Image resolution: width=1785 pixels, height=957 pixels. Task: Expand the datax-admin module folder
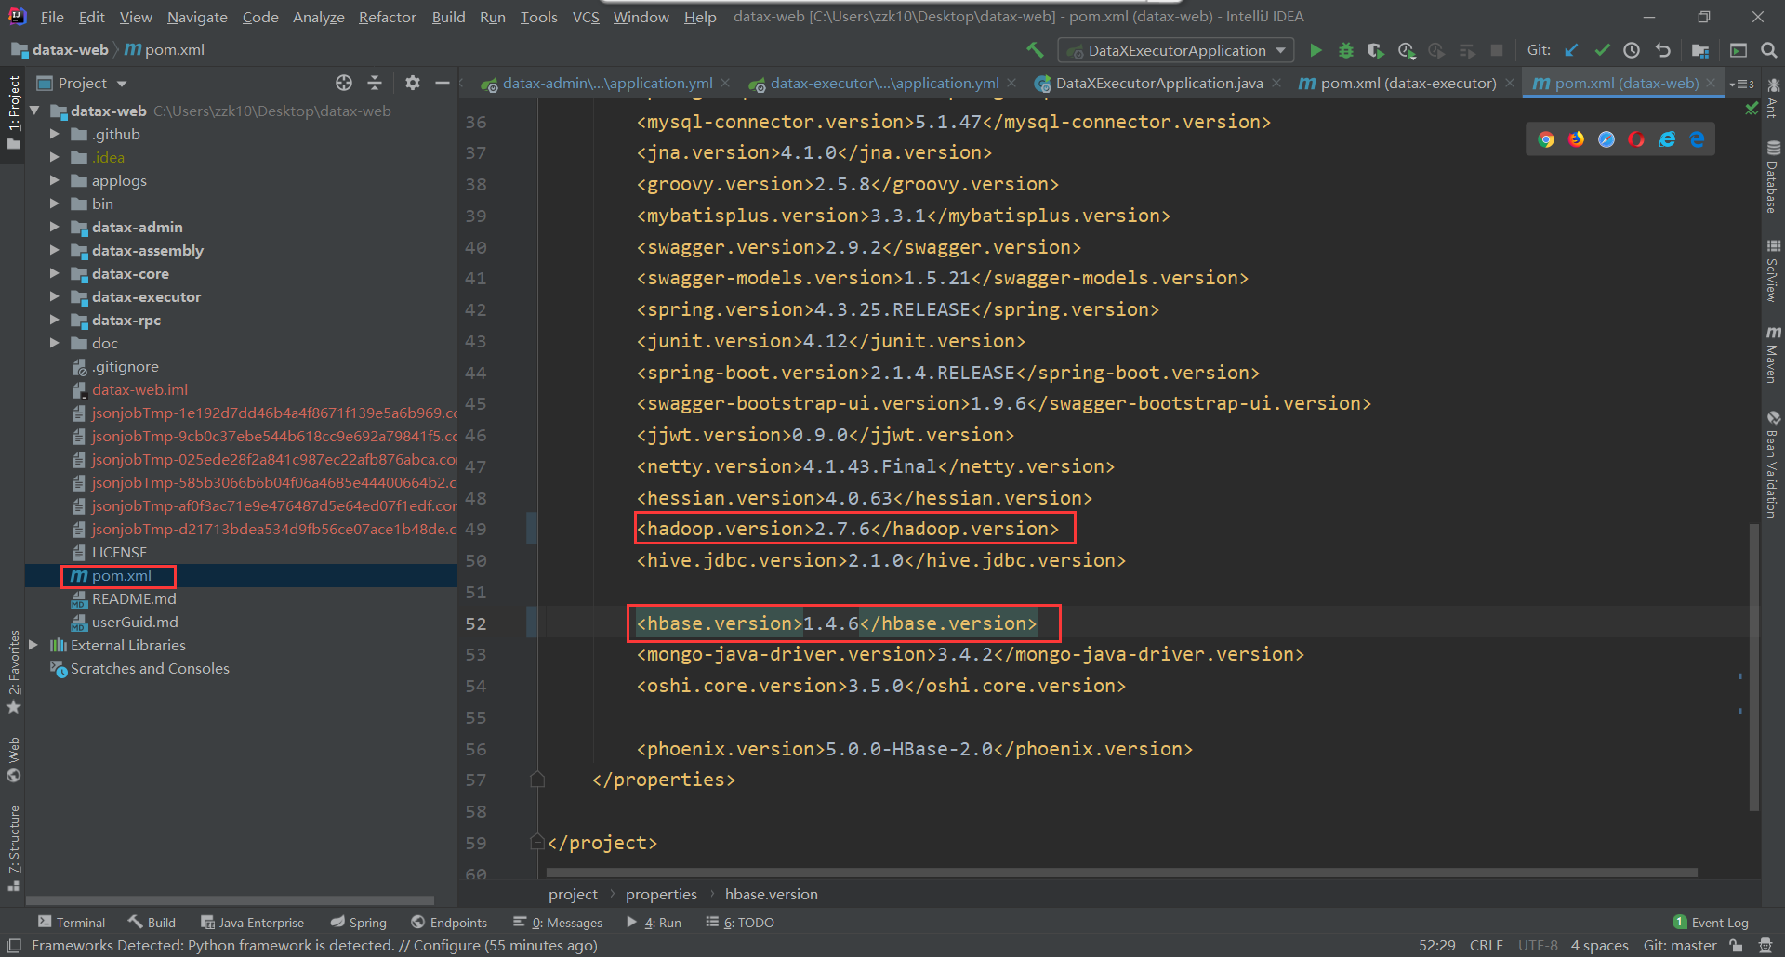[x=54, y=227]
